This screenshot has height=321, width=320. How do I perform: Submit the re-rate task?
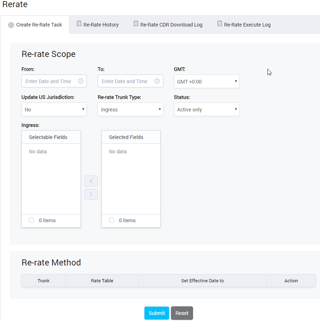coord(157,313)
